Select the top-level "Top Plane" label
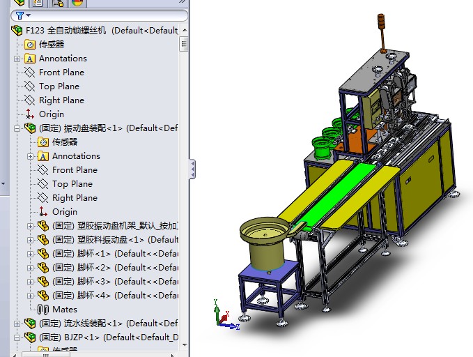The height and width of the screenshot is (357, 473). pos(59,86)
